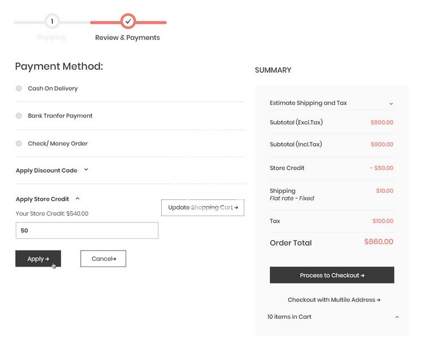425x342 pixels.
Task: Click the Order Total amount $860.00
Action: pyautogui.click(x=378, y=242)
